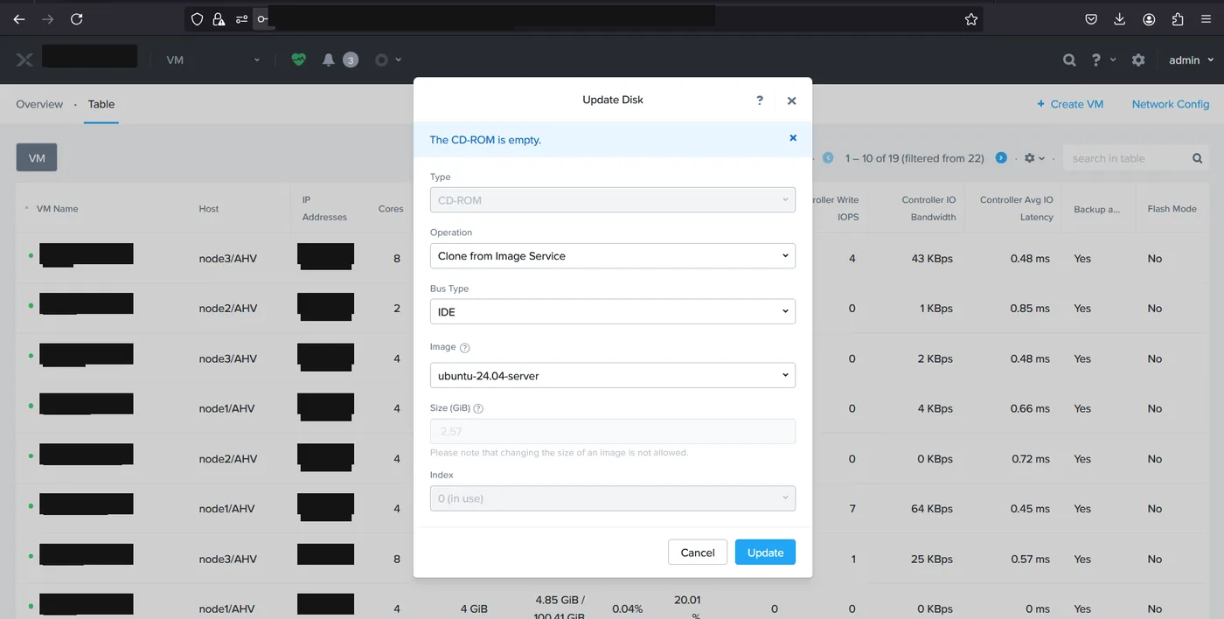The width and height of the screenshot is (1224, 619).
Task: Click the 64 KBps bandwidth cell
Action: coord(932,509)
